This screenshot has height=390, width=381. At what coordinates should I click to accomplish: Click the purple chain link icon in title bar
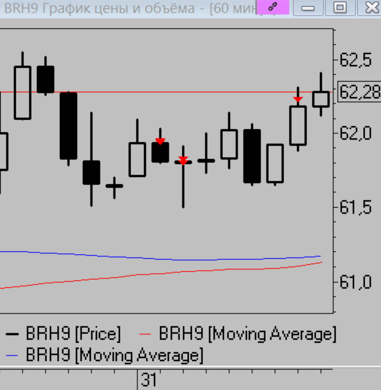272,8
